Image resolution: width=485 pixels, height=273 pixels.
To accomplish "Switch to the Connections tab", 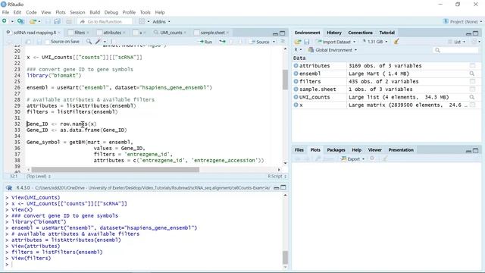I will coord(360,33).
